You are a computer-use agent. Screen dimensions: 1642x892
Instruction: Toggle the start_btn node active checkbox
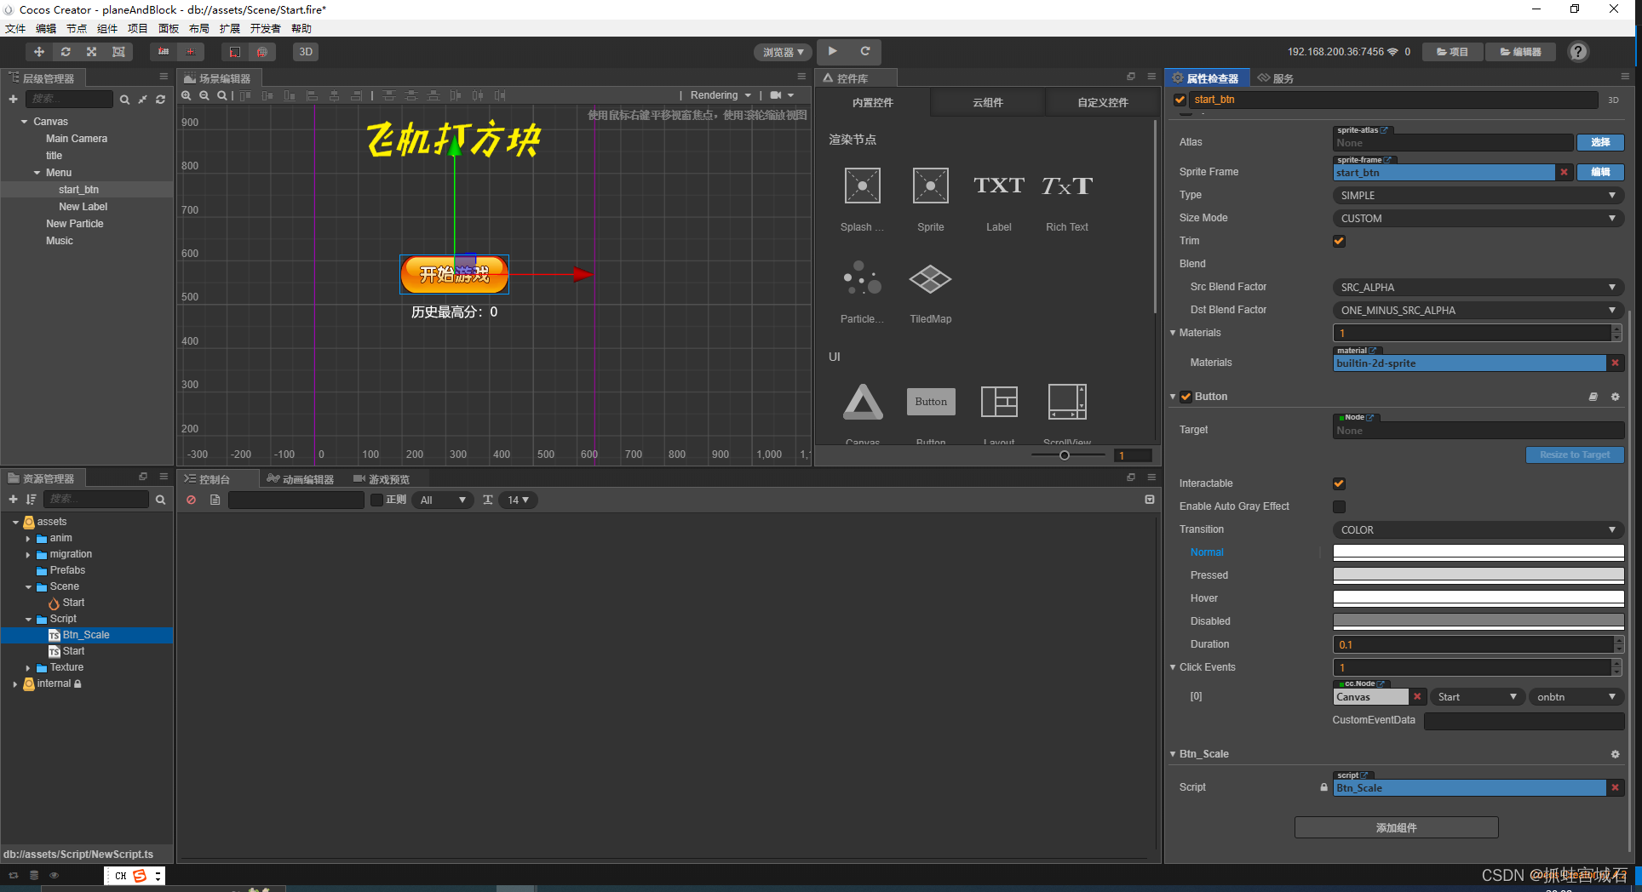pyautogui.click(x=1180, y=100)
